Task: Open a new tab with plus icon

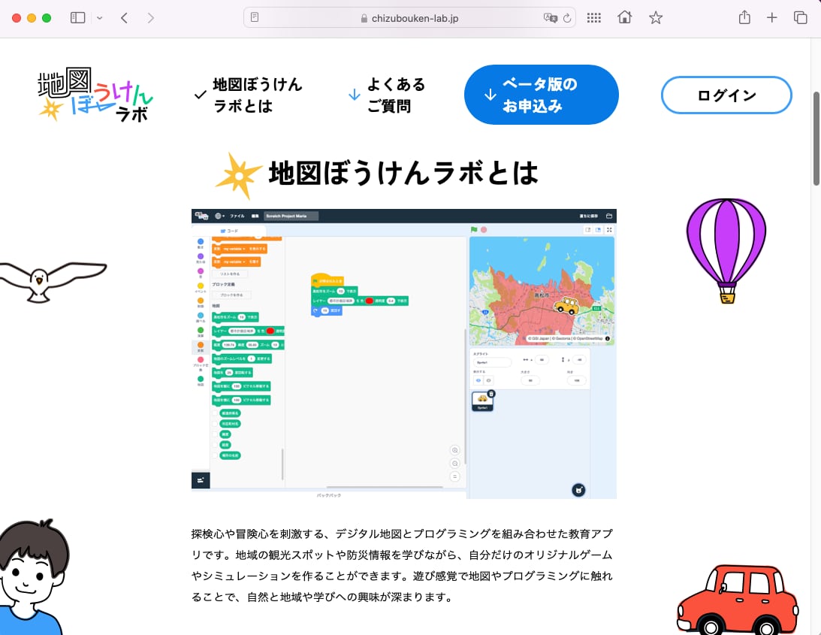Action: [x=771, y=18]
